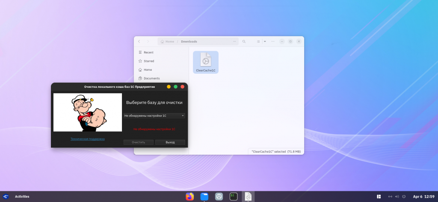Screen dimensions: 438x202
Task: Click the Очистить button
Action: click(139, 142)
